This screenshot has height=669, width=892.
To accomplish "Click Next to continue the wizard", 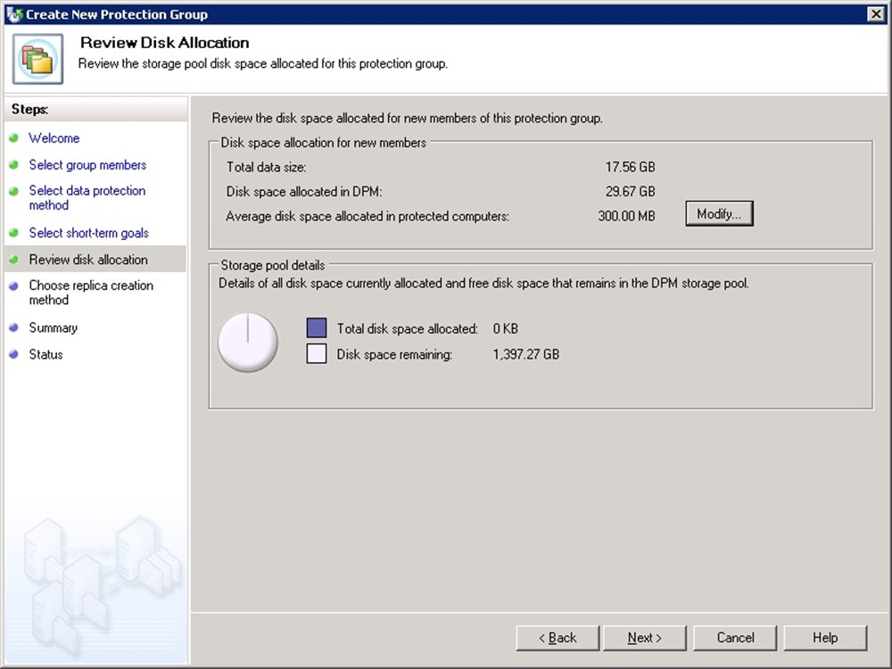I will coord(644,638).
